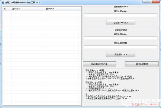
Task: Click the 获取原来OPENID section label
Action: [121, 6]
